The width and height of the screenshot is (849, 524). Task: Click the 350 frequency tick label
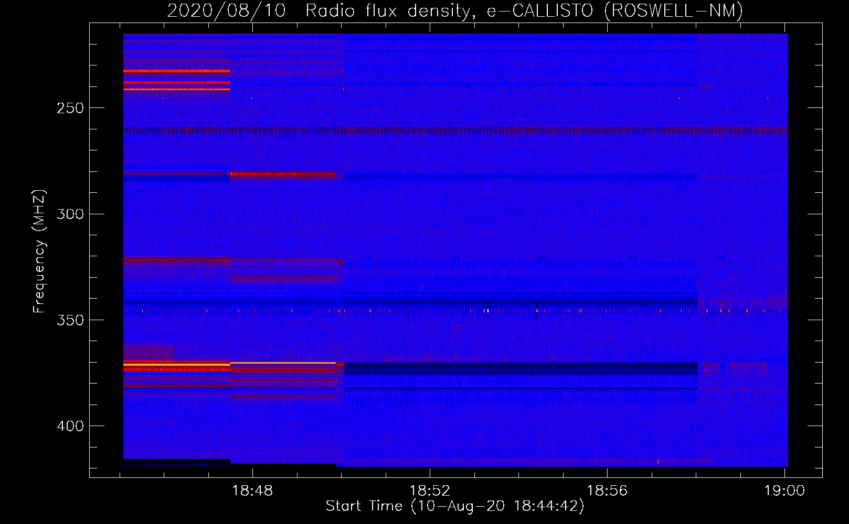tap(70, 320)
